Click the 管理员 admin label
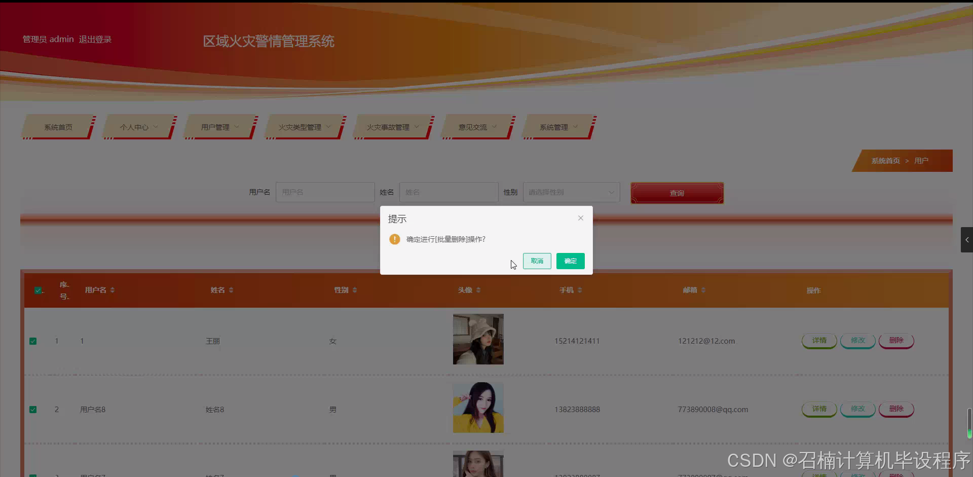973x477 pixels. pos(48,39)
